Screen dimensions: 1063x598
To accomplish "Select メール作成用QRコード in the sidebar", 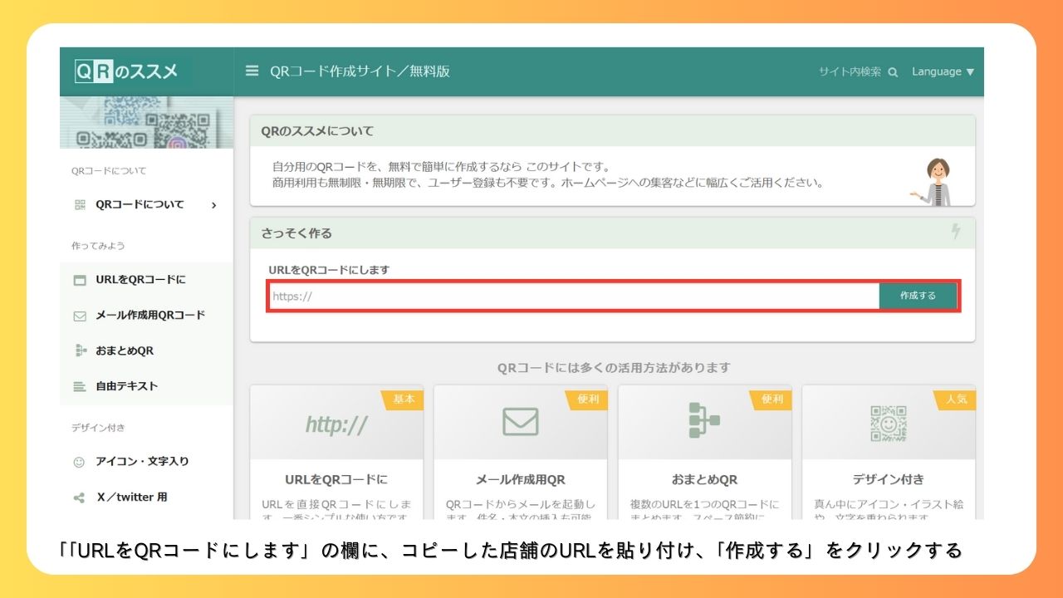I will tap(149, 316).
